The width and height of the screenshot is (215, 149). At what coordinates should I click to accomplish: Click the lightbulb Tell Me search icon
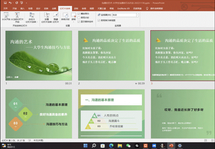coord(147,8)
